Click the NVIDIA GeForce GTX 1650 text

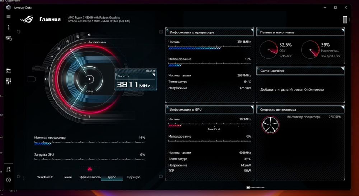(x=99, y=21)
